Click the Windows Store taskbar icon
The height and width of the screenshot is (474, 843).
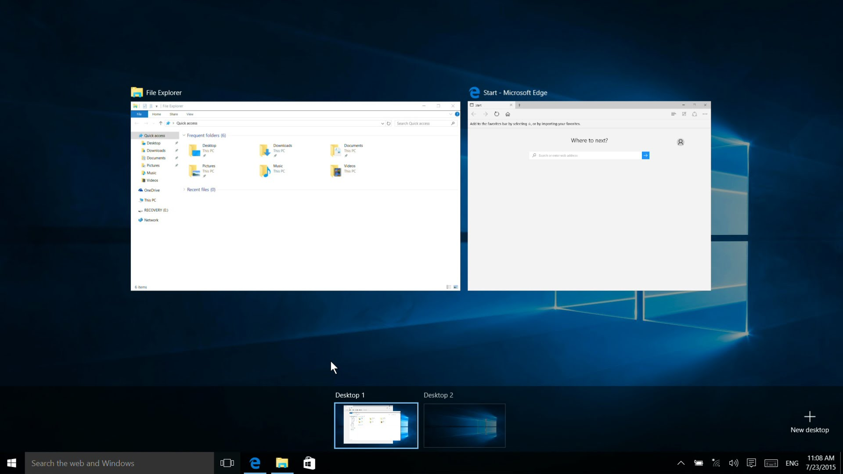click(x=309, y=463)
